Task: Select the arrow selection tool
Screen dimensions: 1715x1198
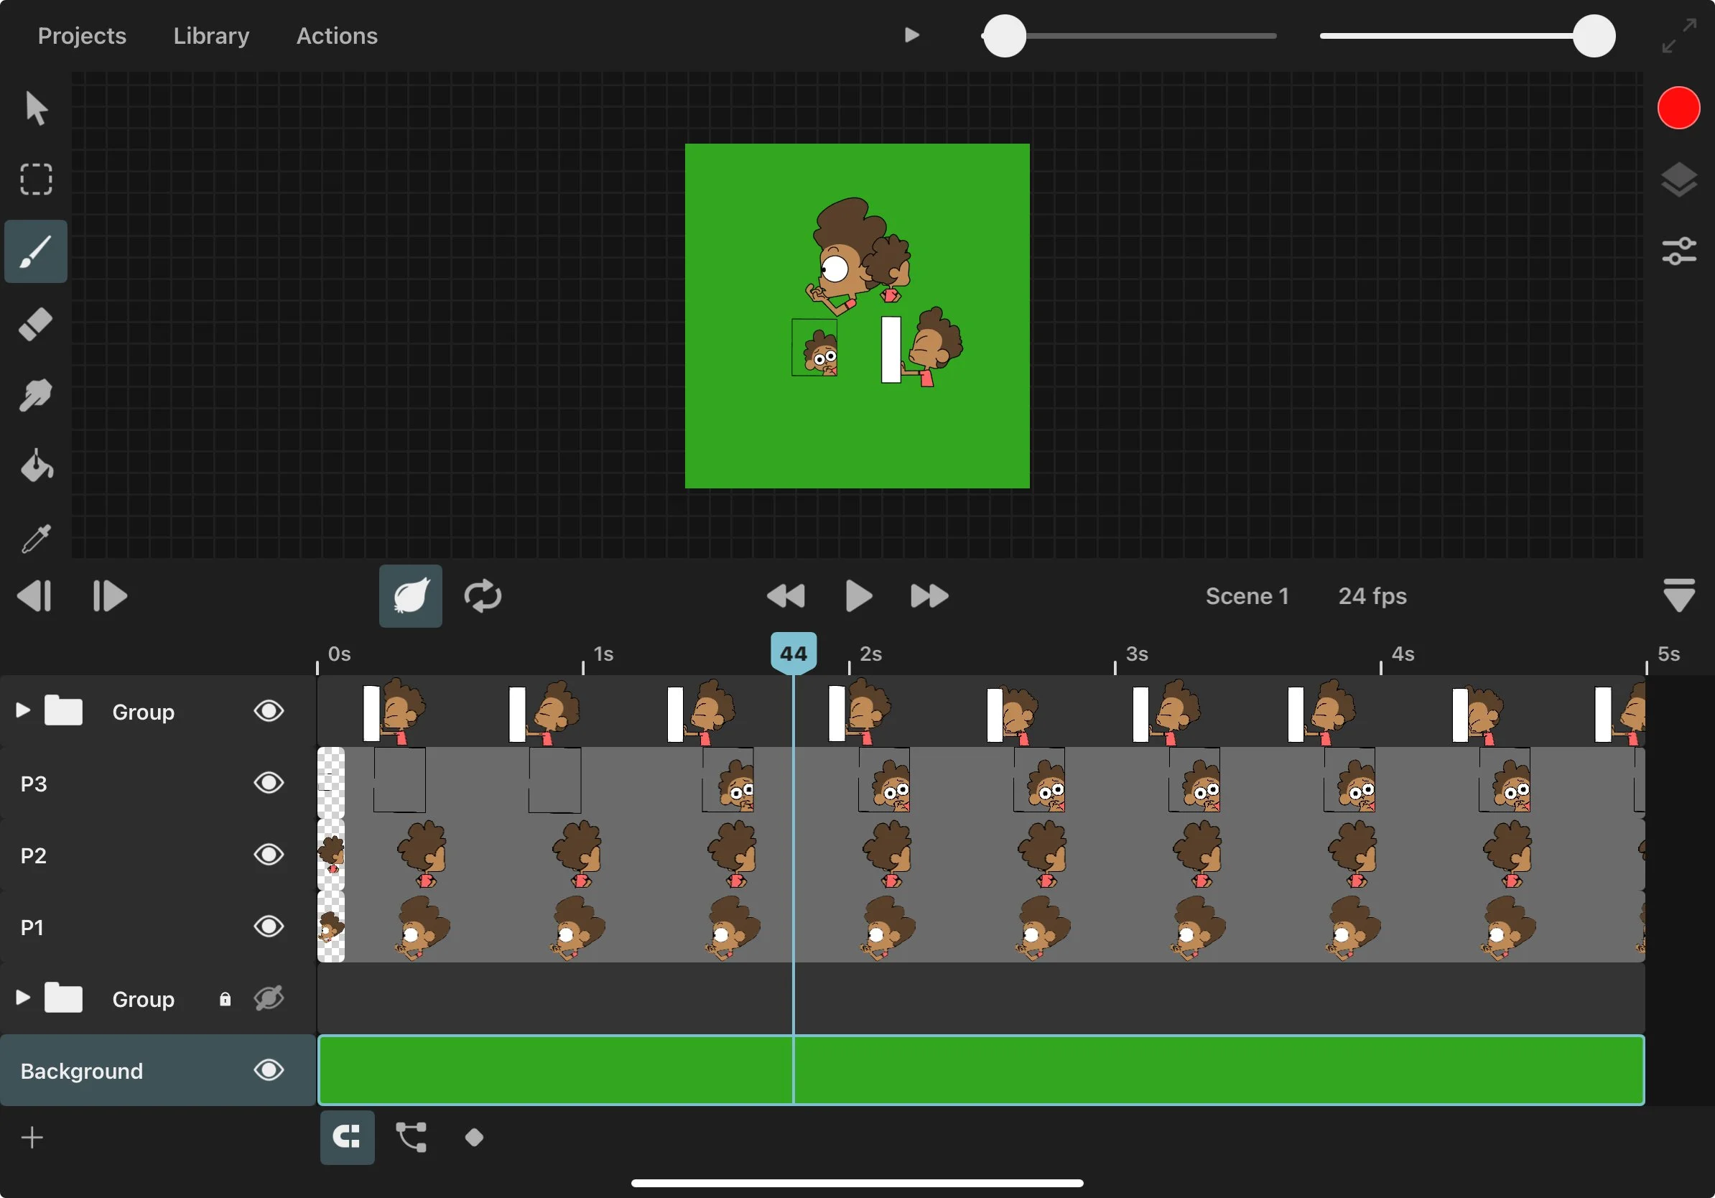Action: click(x=36, y=109)
